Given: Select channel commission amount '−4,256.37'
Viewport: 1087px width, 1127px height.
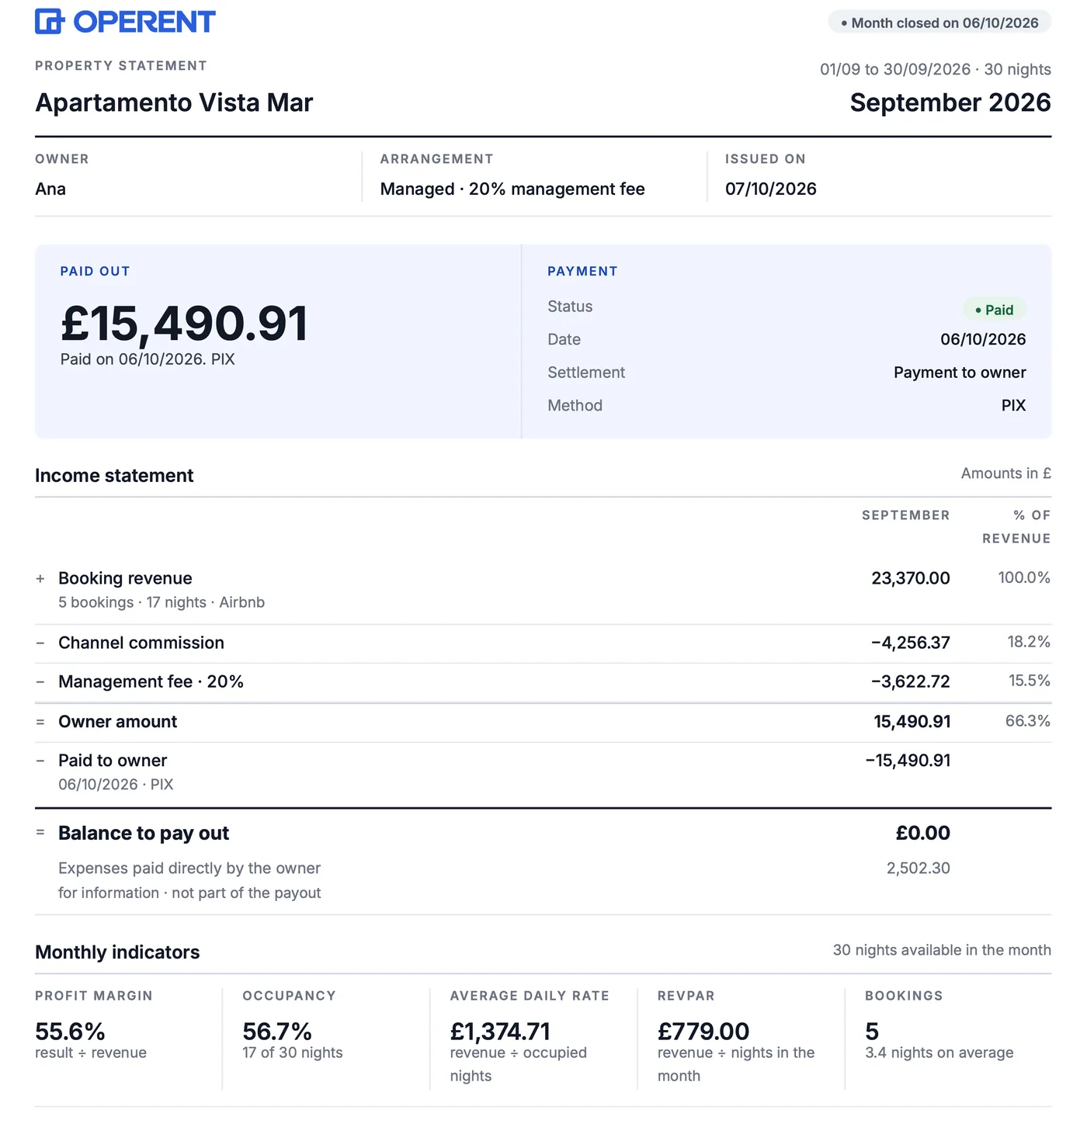Looking at the screenshot, I should coord(911,643).
